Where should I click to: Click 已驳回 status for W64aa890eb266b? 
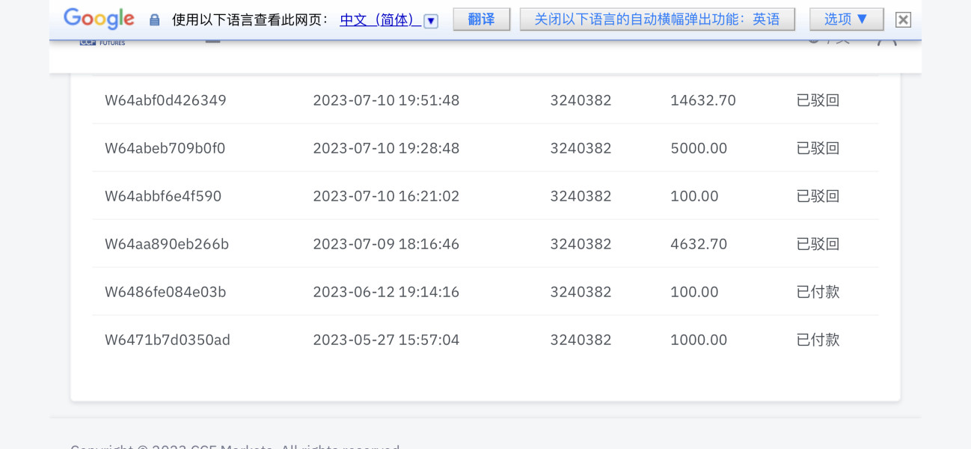(x=818, y=244)
